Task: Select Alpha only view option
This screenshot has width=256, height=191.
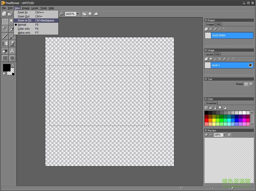Action: click(24, 33)
